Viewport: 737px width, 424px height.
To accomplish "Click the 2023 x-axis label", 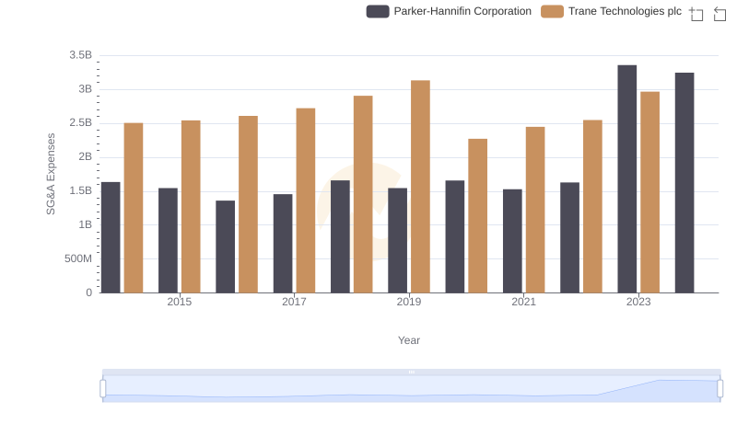I will click(638, 302).
